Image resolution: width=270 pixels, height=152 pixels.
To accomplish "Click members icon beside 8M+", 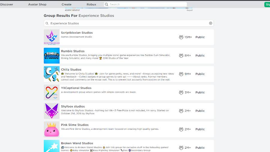I will click(181, 56).
